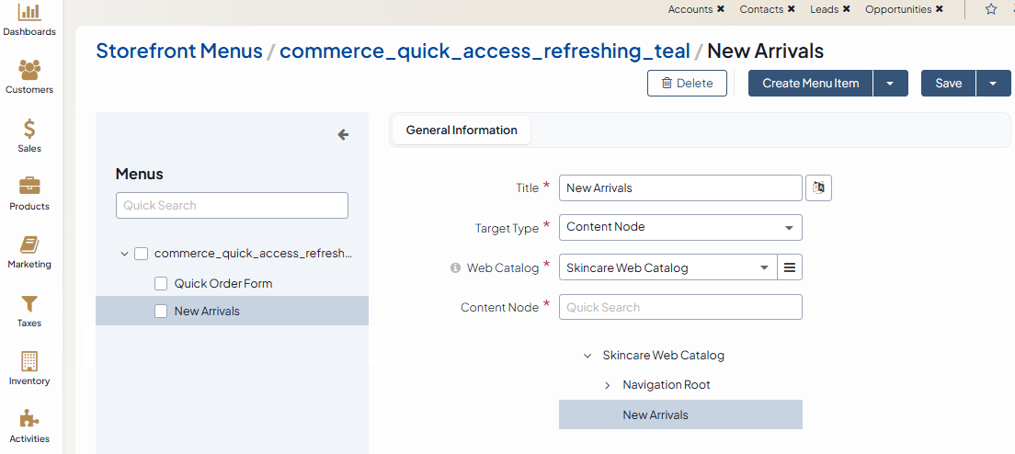The width and height of the screenshot is (1015, 454).
Task: Click the Title translation icon button
Action: point(818,187)
